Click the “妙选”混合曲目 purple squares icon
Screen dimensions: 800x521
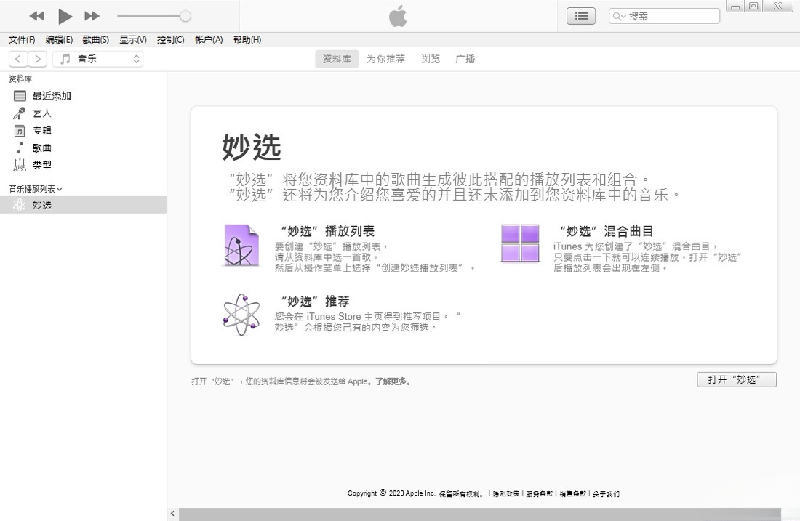point(520,243)
